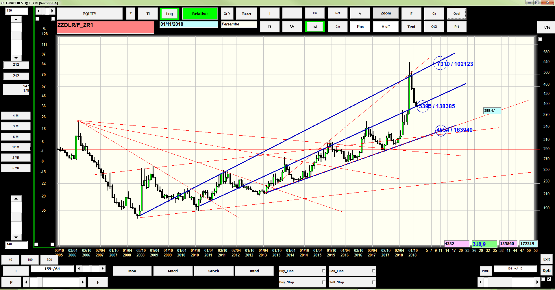
Task: Select the 6 M range
Action: point(16,137)
